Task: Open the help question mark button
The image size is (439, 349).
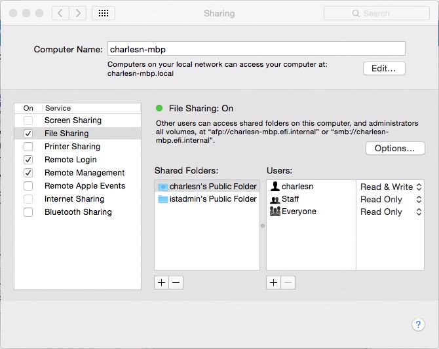Action: pos(418,325)
